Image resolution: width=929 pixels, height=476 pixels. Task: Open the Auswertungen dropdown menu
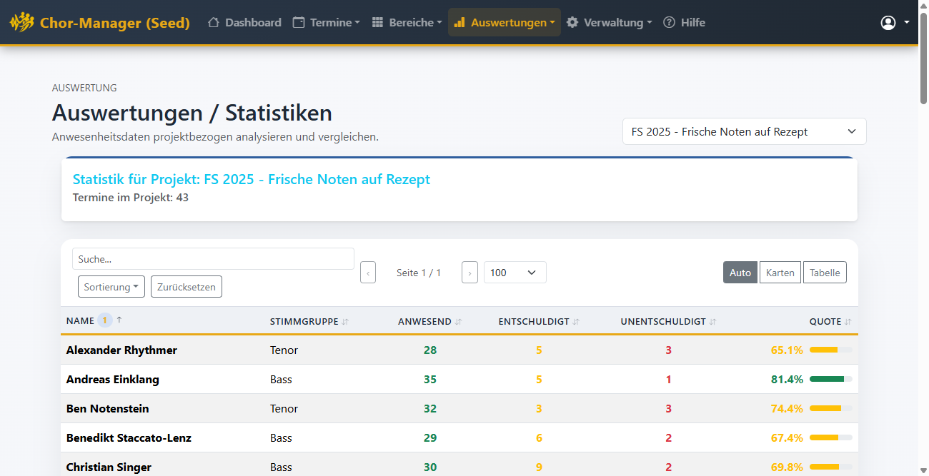pos(505,22)
